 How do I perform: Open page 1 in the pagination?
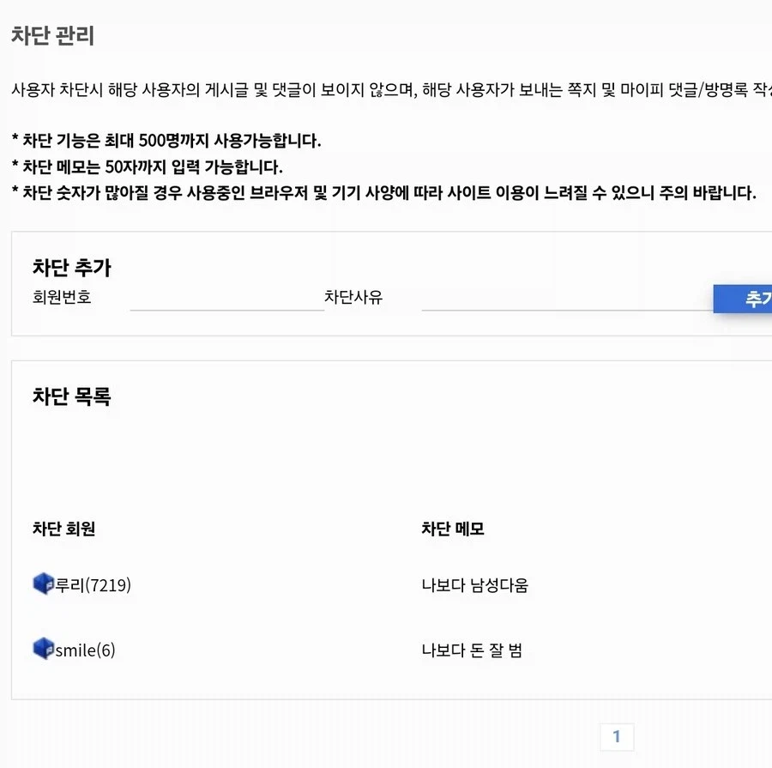tap(617, 735)
